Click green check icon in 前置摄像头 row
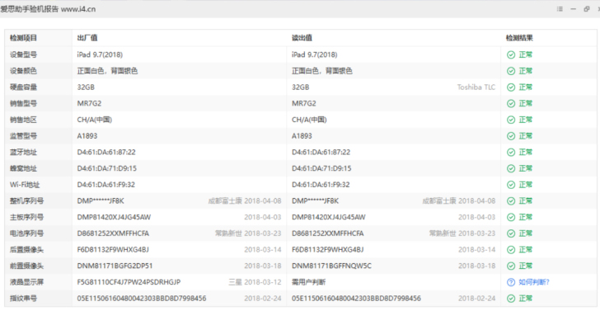Image resolution: width=600 pixels, height=311 pixels. pos(511,266)
